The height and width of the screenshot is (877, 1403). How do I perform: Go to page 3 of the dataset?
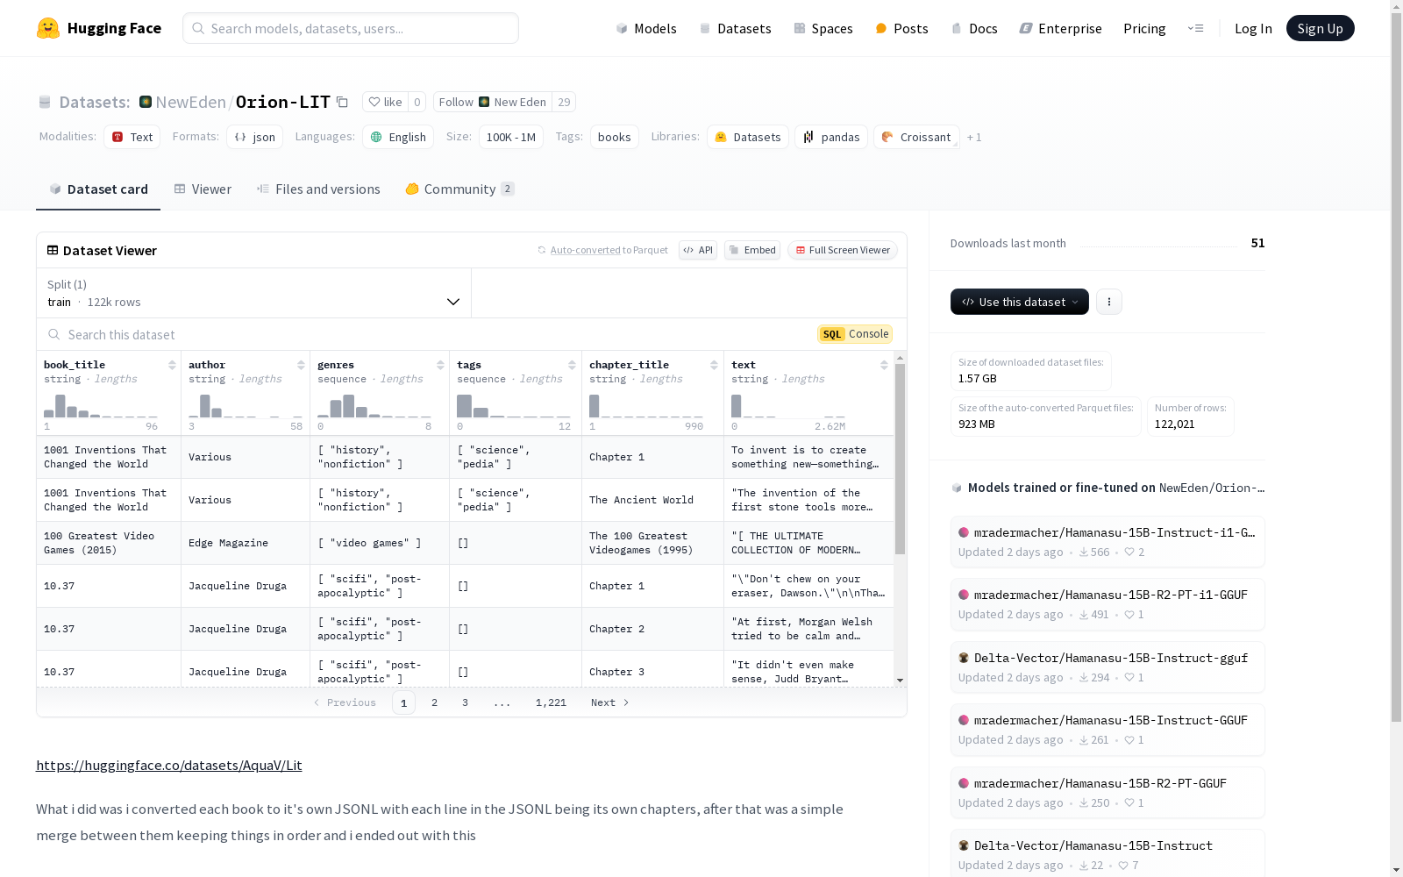pyautogui.click(x=465, y=702)
